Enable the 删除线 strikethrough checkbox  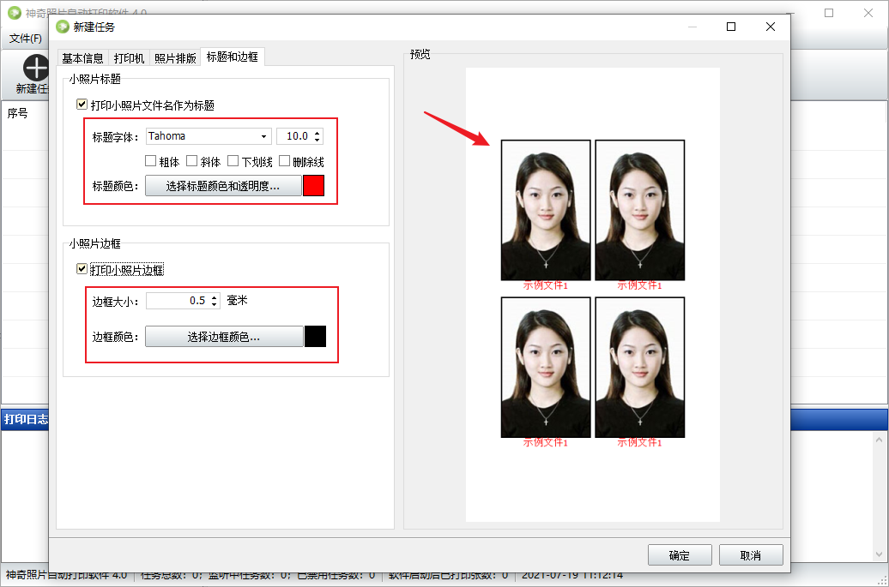click(285, 161)
